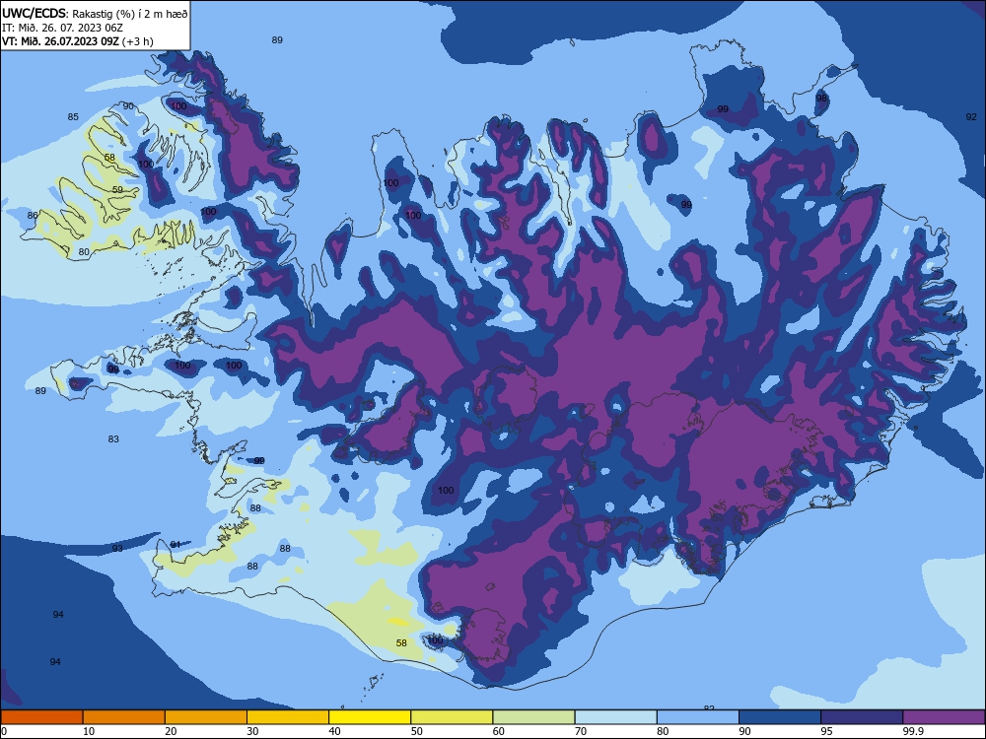
Task: Select the 90–95 dark blue legend swatch
Action: 780,717
